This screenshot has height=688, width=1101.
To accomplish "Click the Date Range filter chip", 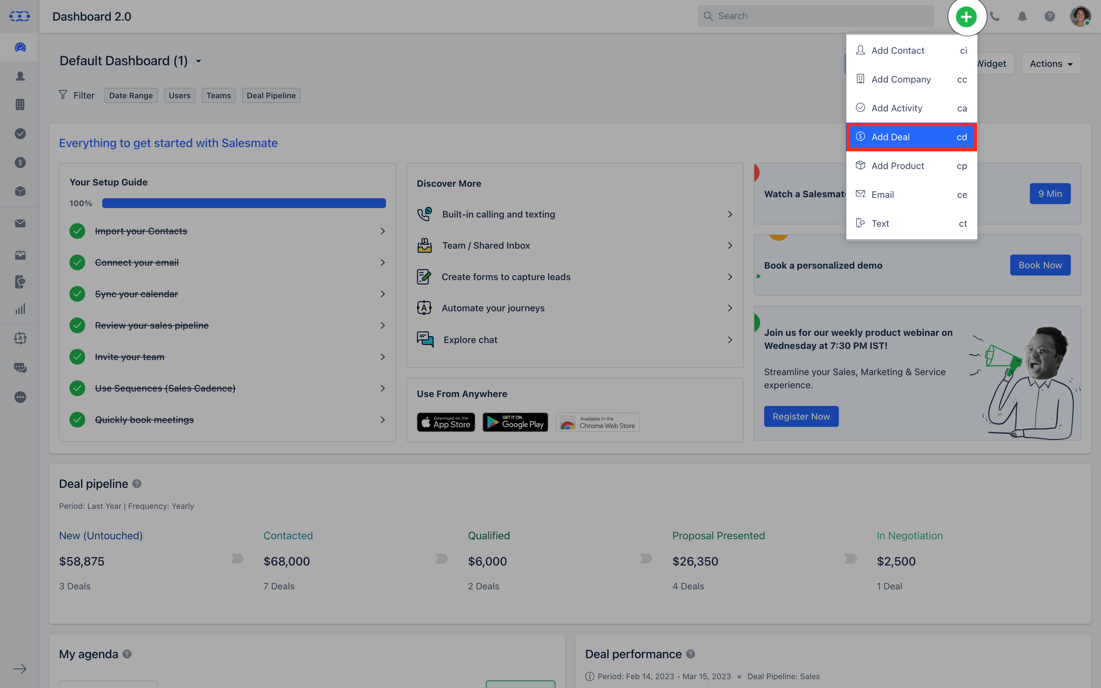I will (130, 96).
